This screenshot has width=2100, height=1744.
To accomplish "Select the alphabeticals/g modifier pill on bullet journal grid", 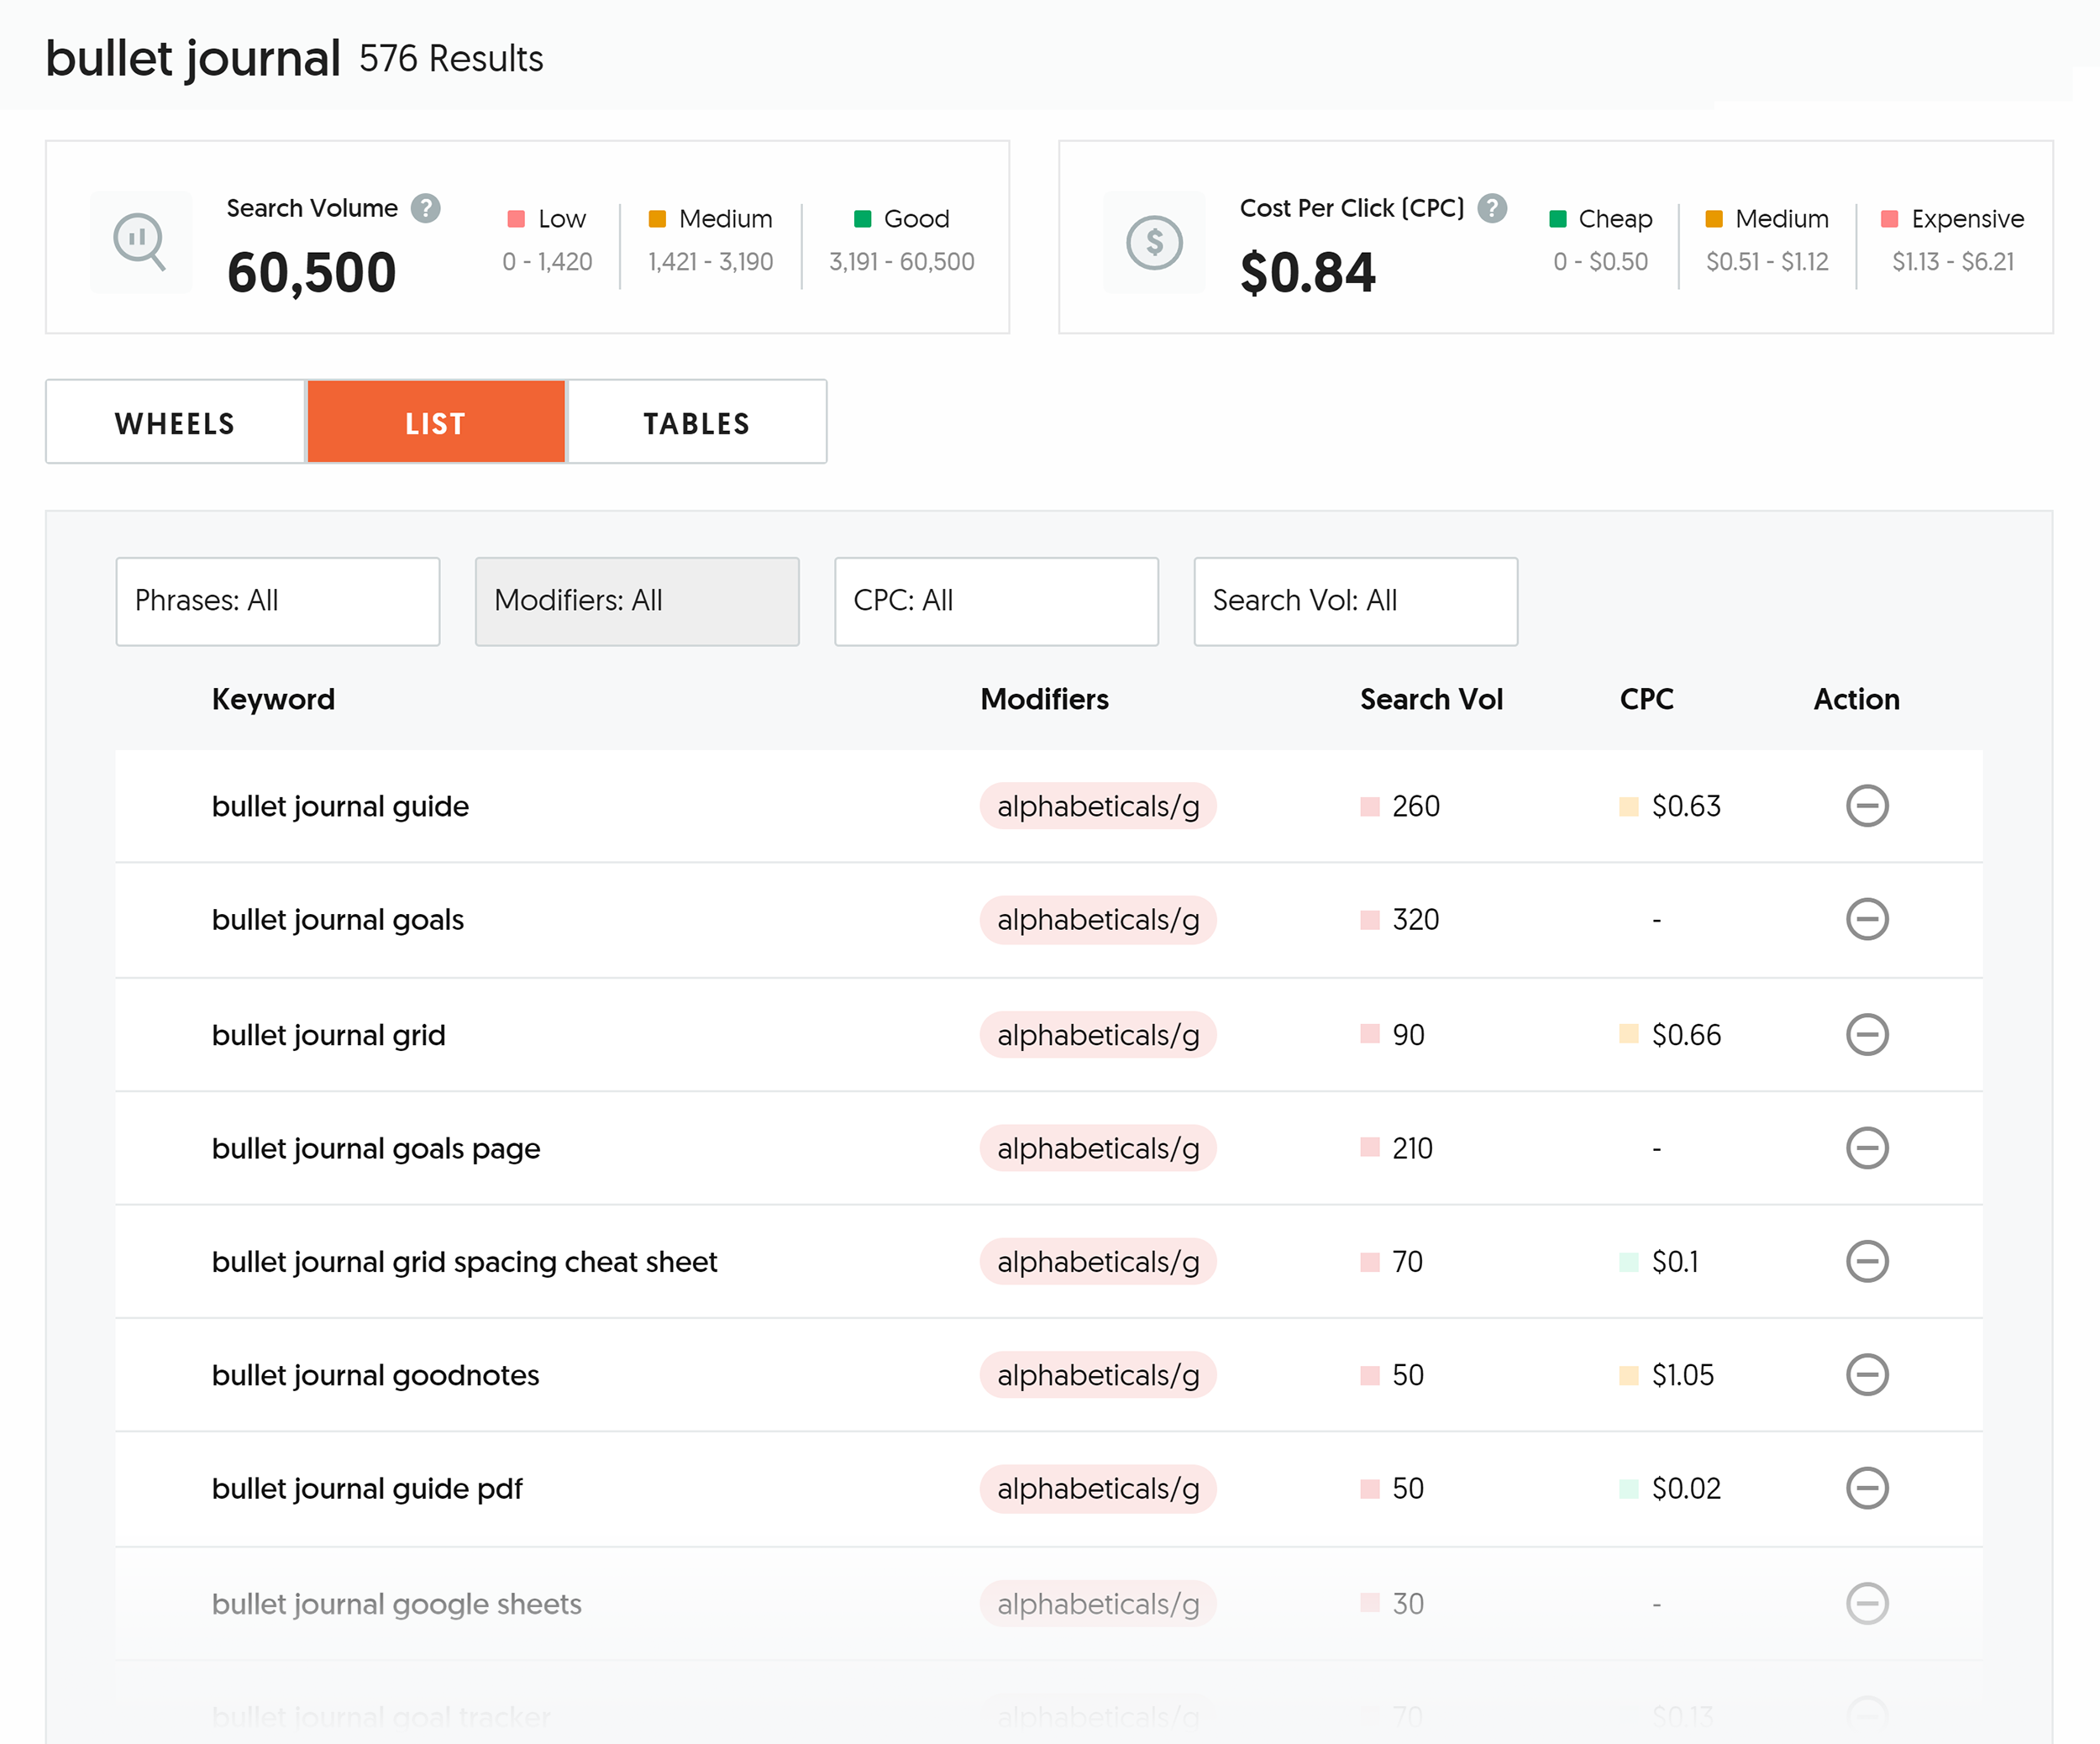I will pyautogui.click(x=1098, y=1034).
